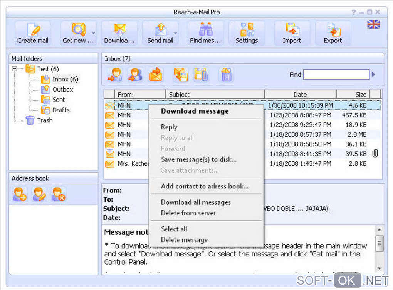The width and height of the screenshot is (393, 290).
Task: Click the Save message to disk icon
Action: 181,75
